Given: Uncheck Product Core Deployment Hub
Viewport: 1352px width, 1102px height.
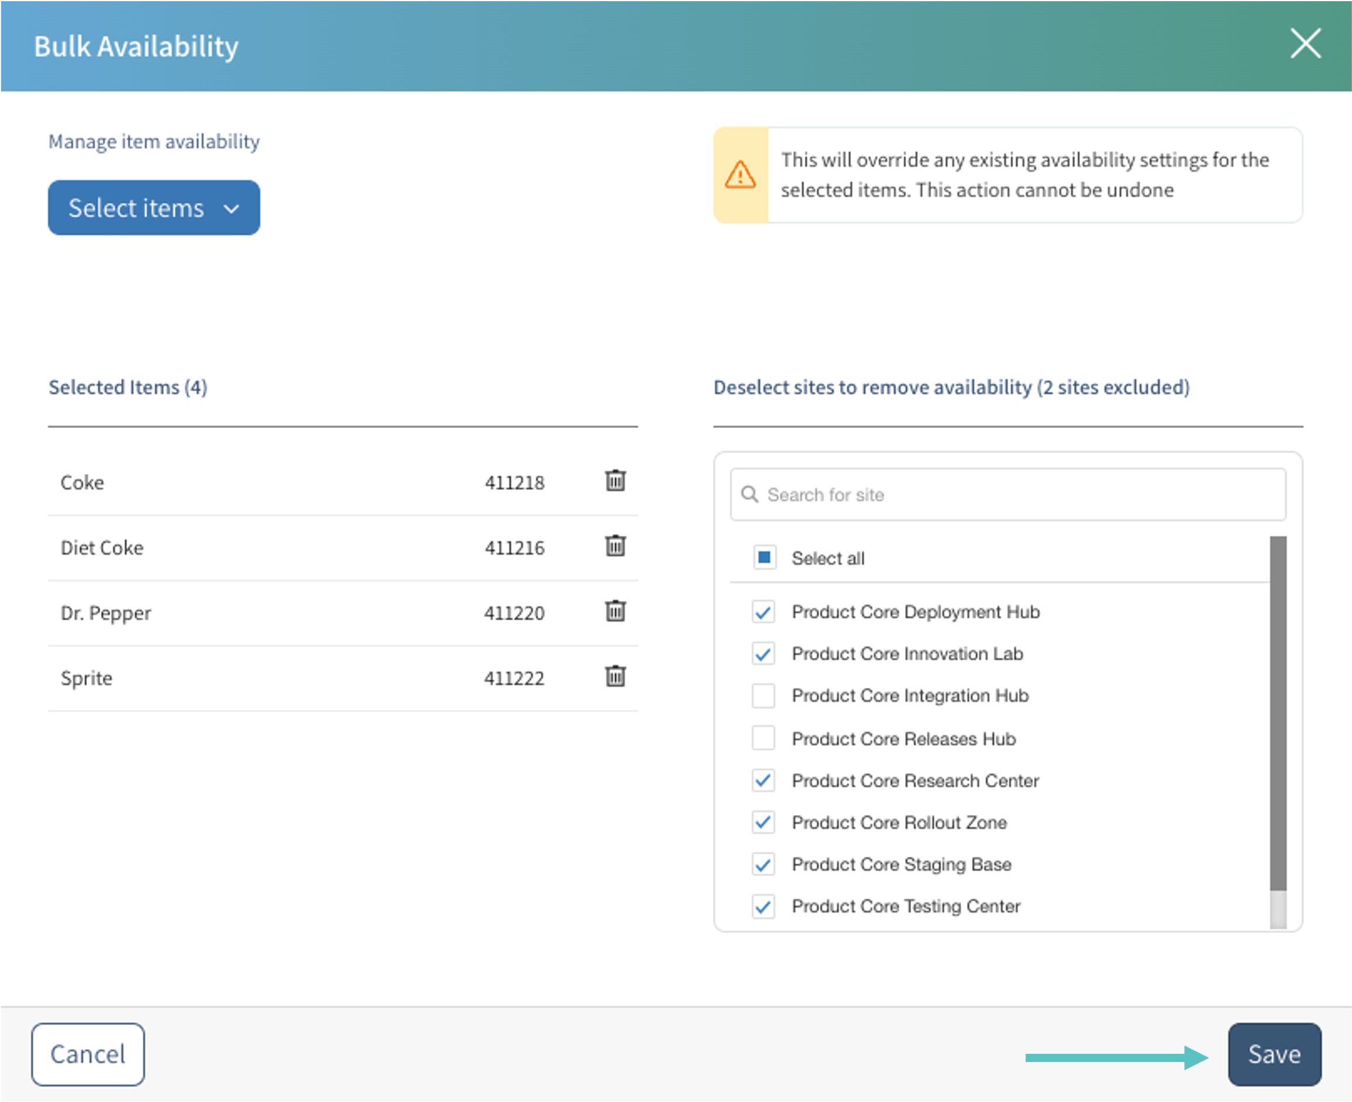Looking at the screenshot, I should [x=763, y=612].
